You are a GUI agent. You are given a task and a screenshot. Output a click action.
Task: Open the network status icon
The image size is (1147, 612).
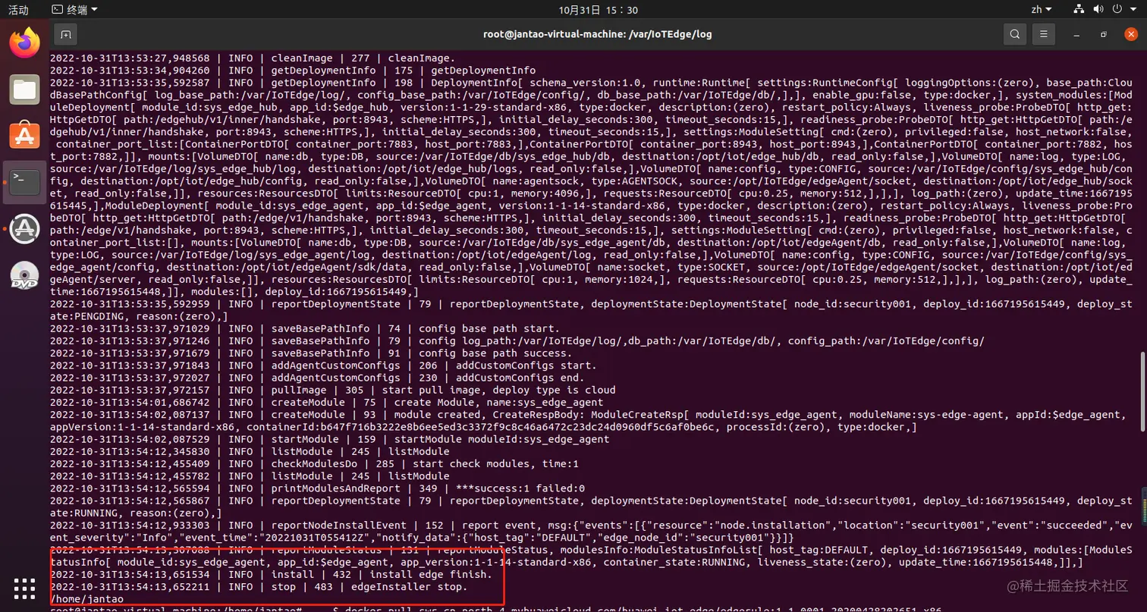click(x=1079, y=10)
